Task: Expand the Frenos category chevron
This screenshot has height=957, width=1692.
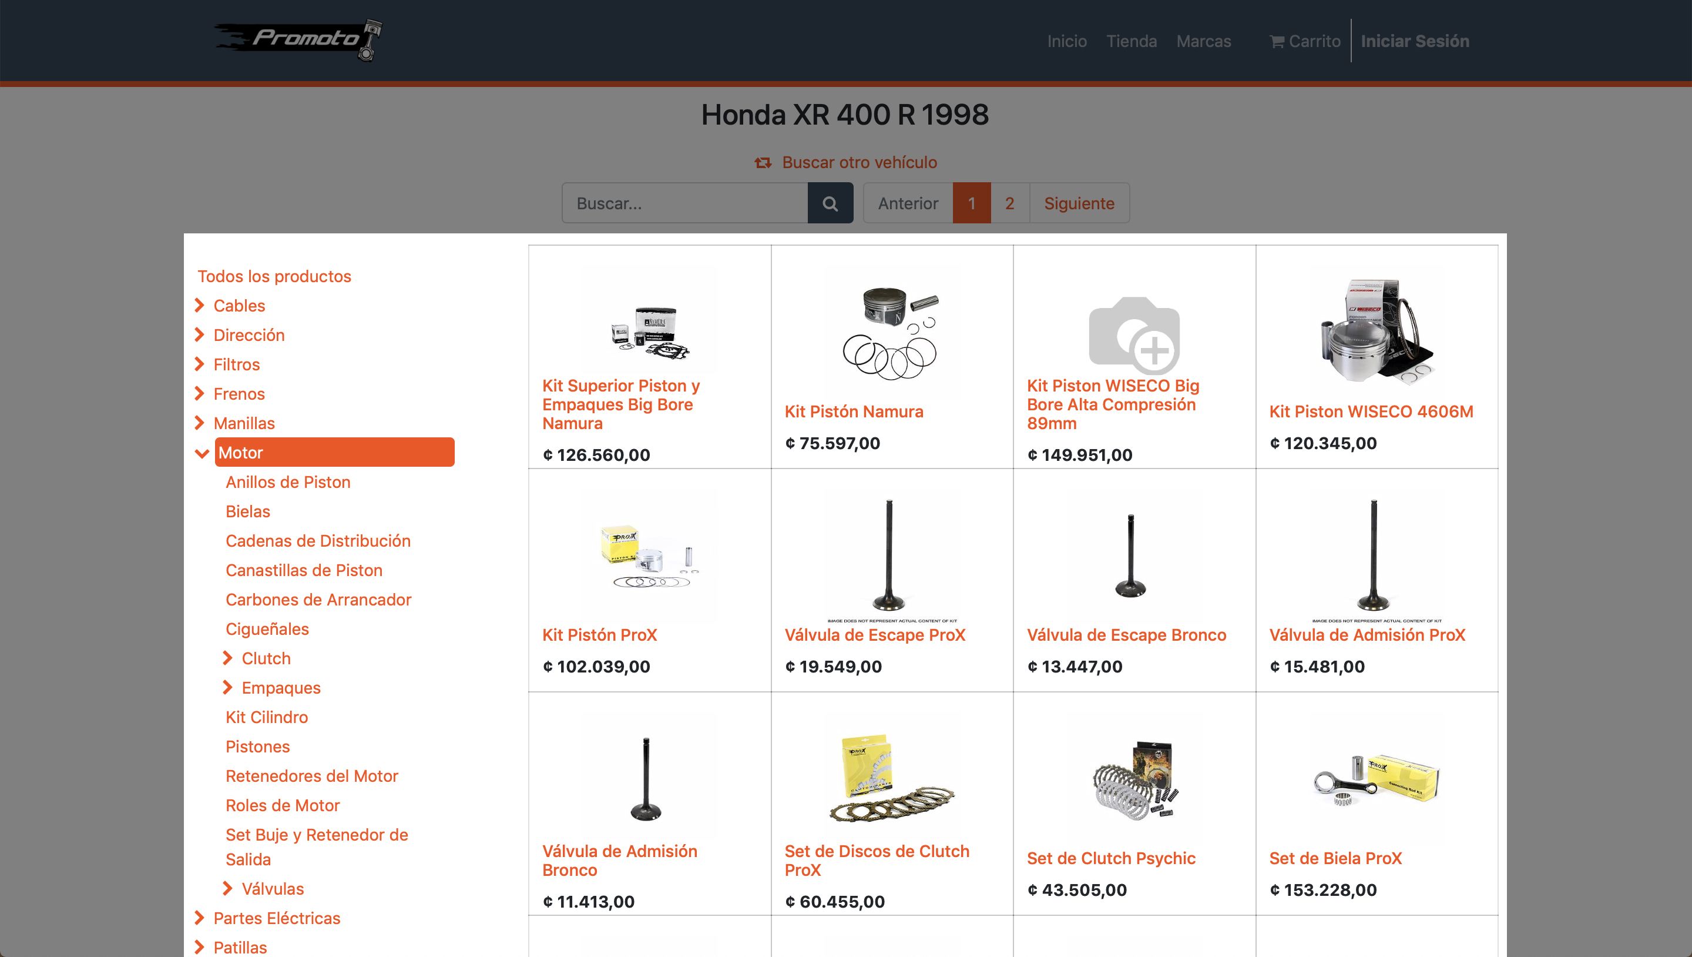Action: [200, 394]
